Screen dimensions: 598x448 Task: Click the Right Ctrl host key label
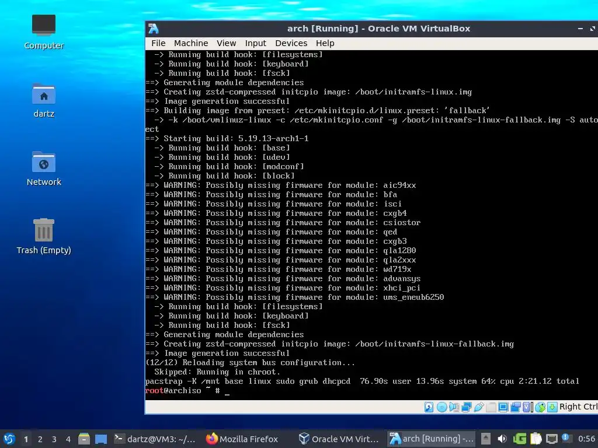click(x=578, y=407)
